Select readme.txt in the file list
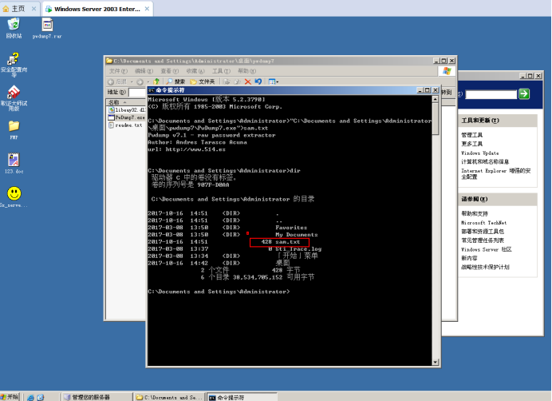 pyautogui.click(x=126, y=125)
